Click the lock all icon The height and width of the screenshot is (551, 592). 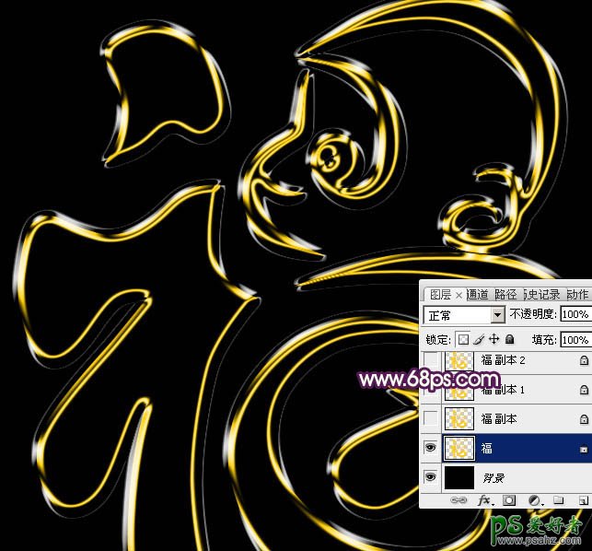pos(508,339)
